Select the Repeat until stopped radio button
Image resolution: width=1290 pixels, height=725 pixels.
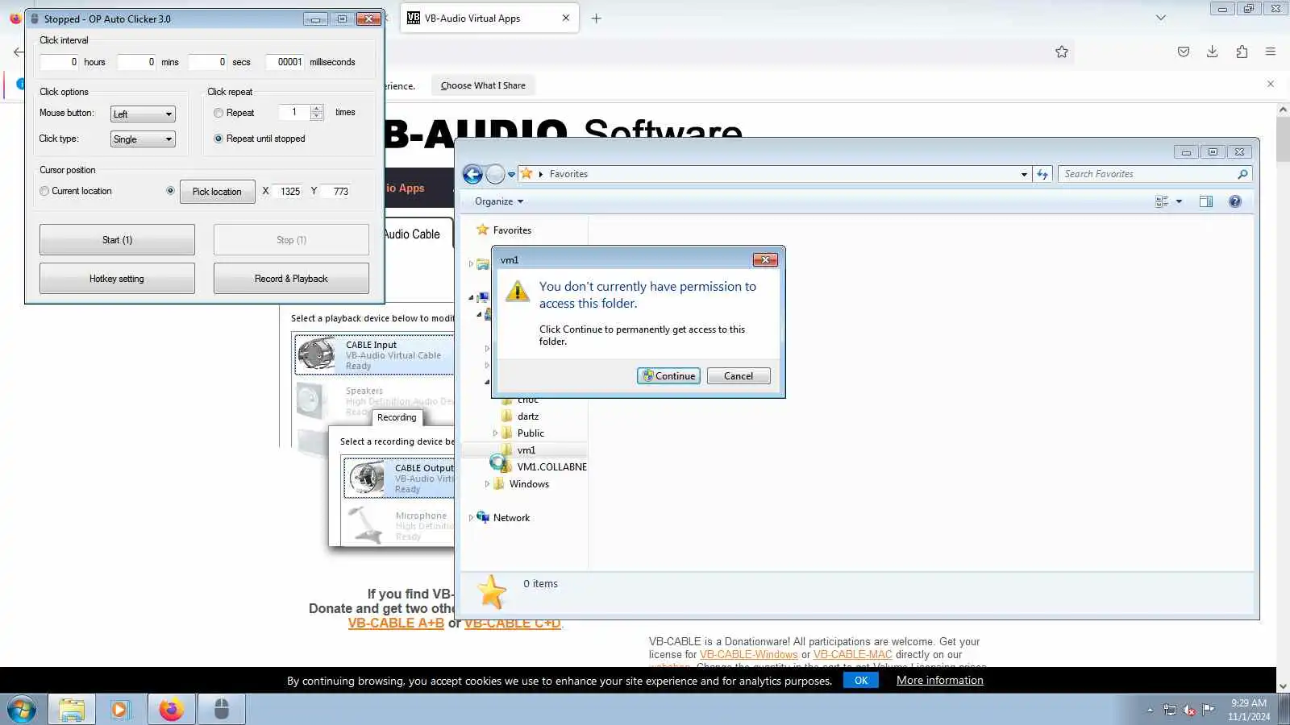tap(218, 139)
